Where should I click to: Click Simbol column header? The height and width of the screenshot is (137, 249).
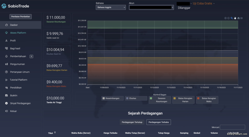pyautogui.click(x=197, y=133)
